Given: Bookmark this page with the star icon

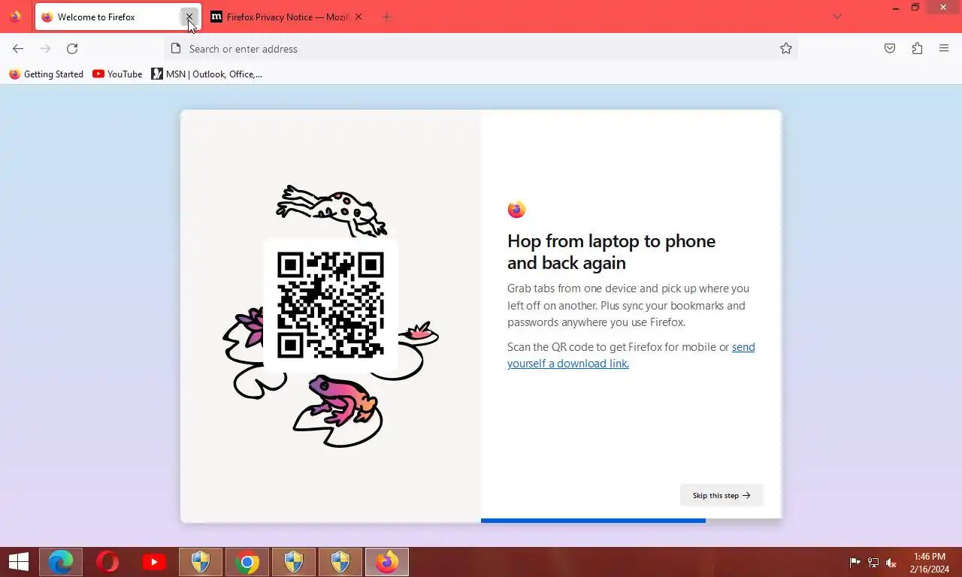Looking at the screenshot, I should point(786,49).
